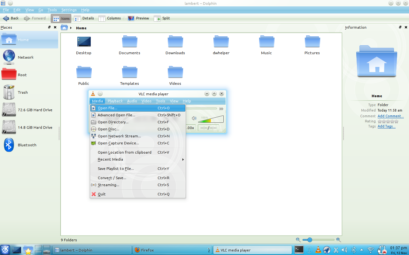Zoom out icons with minus magnifier
Viewport: 409px width, 255px height.
tap(298, 240)
